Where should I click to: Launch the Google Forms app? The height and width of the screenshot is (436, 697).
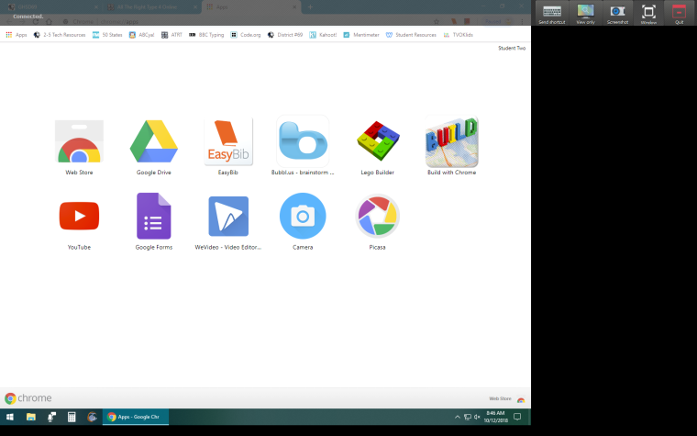154,216
